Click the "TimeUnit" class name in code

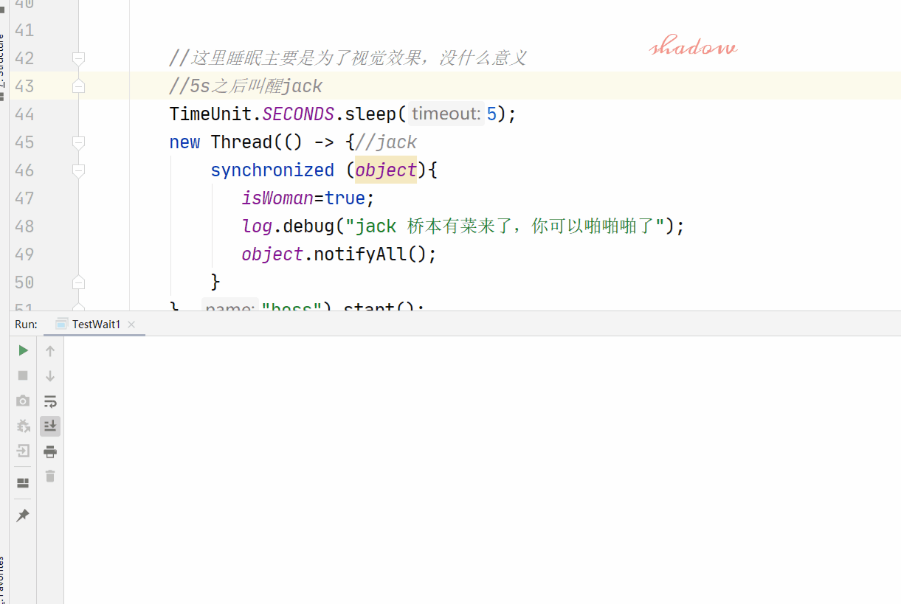(210, 114)
